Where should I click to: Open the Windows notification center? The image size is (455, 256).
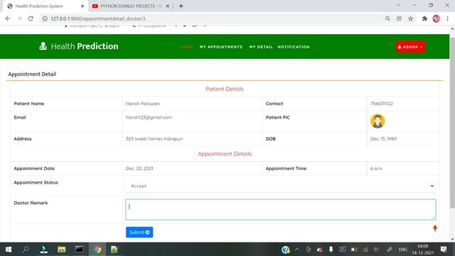(x=444, y=250)
